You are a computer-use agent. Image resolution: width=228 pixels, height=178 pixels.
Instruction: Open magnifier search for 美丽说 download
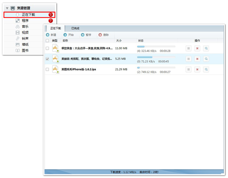click(206, 59)
